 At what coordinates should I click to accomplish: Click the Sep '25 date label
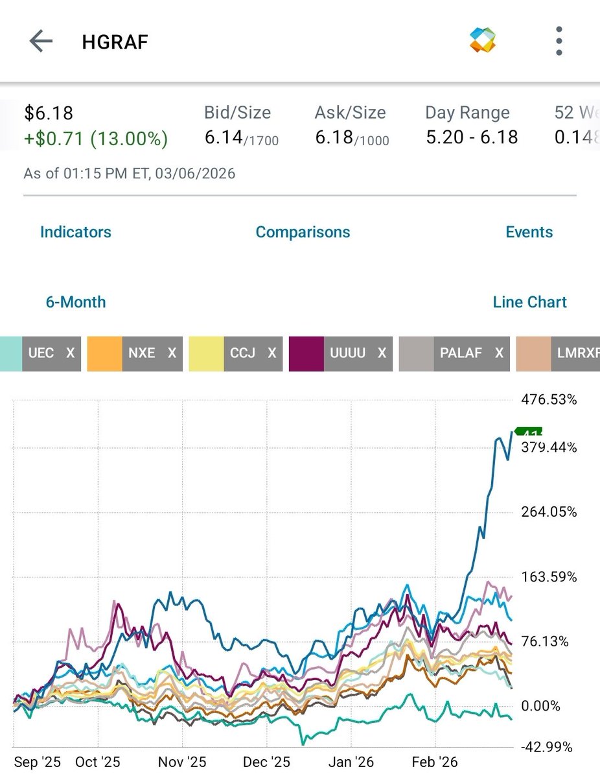coord(37,762)
